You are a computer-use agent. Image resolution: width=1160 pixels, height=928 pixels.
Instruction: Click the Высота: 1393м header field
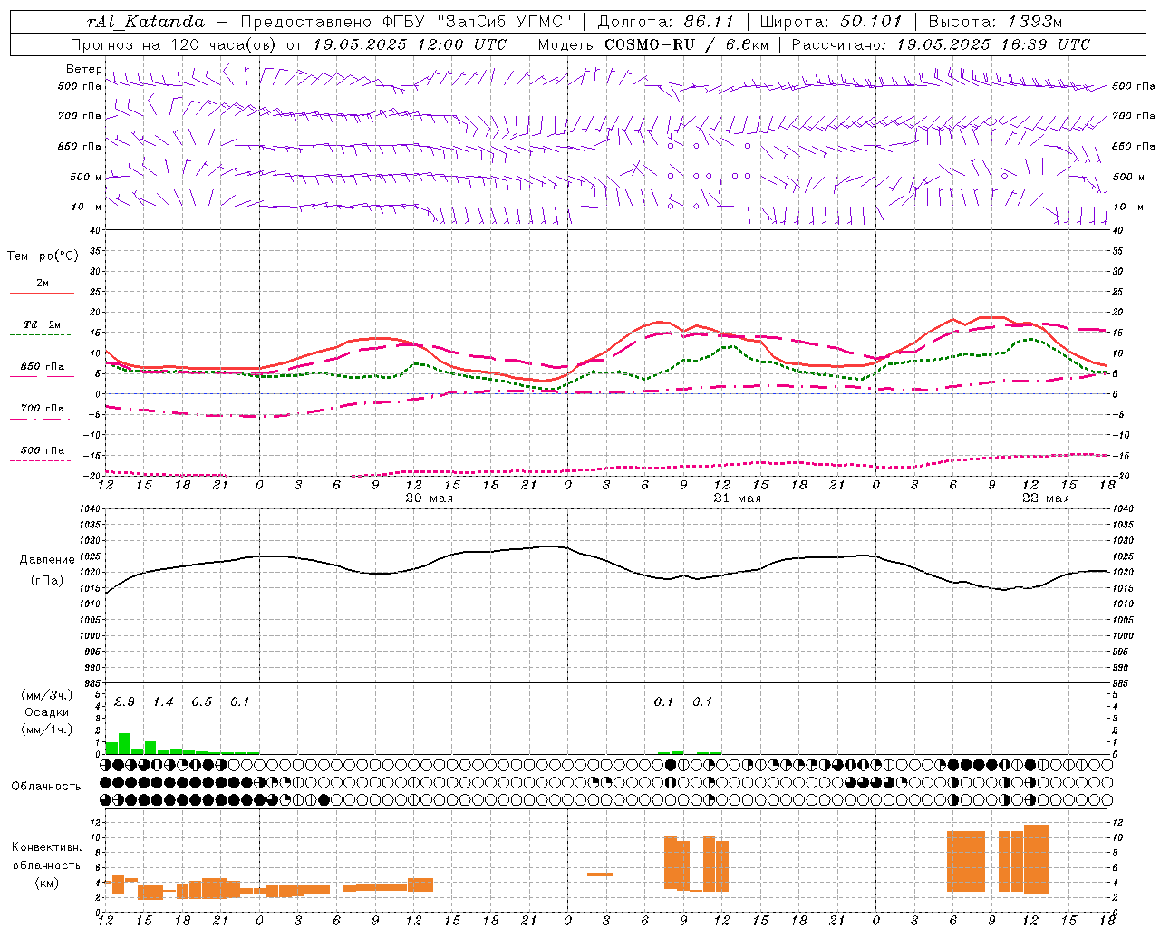pyautogui.click(x=995, y=22)
